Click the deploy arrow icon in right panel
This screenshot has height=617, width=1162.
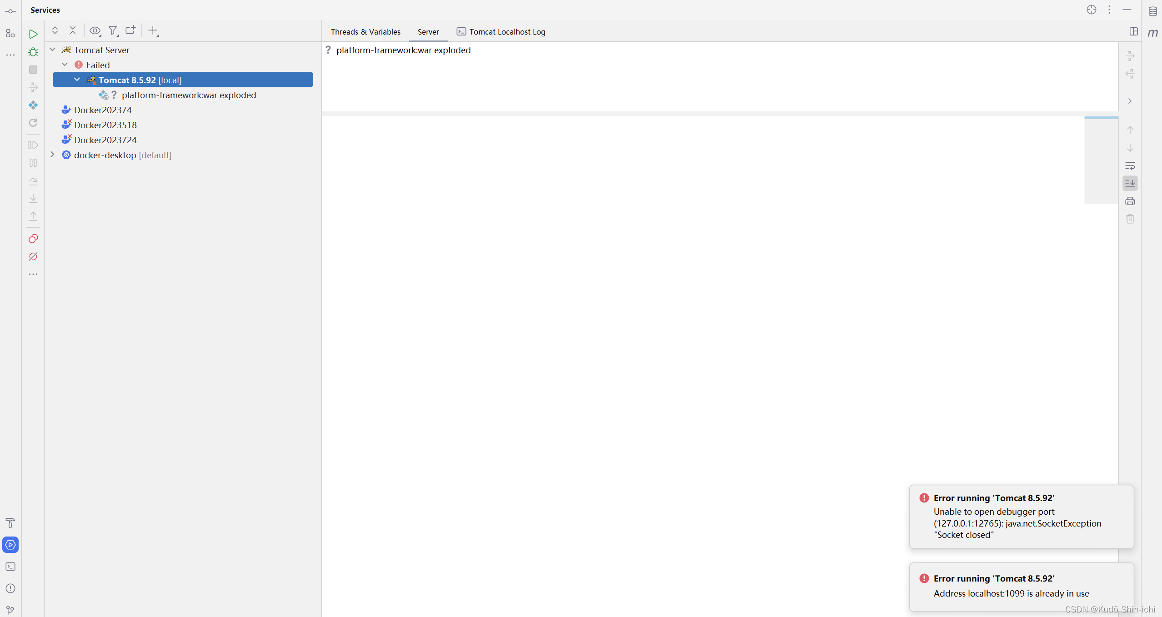point(1130,56)
